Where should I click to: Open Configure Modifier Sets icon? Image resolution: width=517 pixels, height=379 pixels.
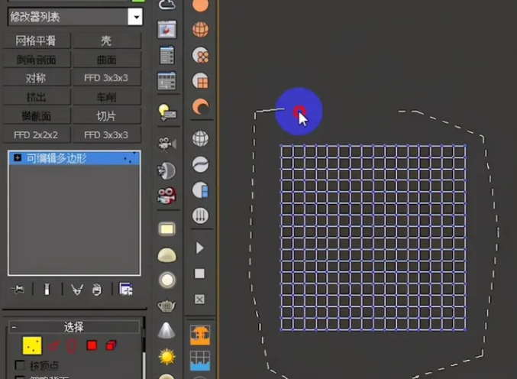pyautogui.click(x=126, y=289)
